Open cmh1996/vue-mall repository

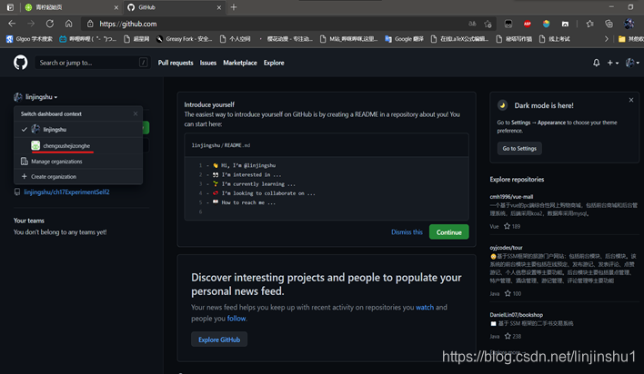(x=511, y=197)
